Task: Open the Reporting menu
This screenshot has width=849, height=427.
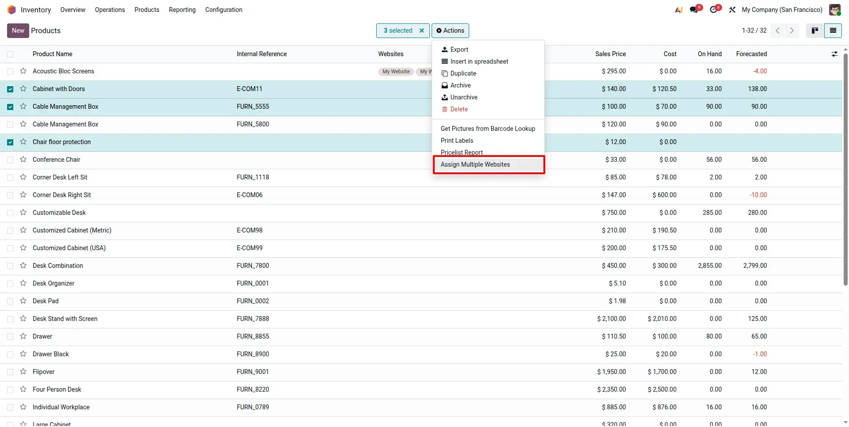Action: 182,10
